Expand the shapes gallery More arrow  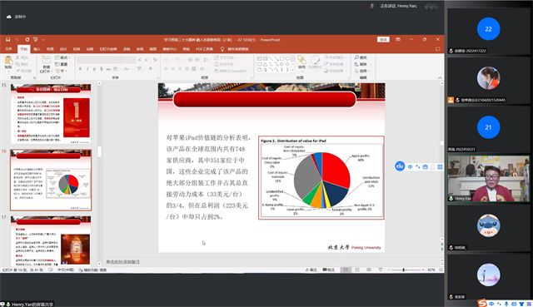[x=292, y=70]
